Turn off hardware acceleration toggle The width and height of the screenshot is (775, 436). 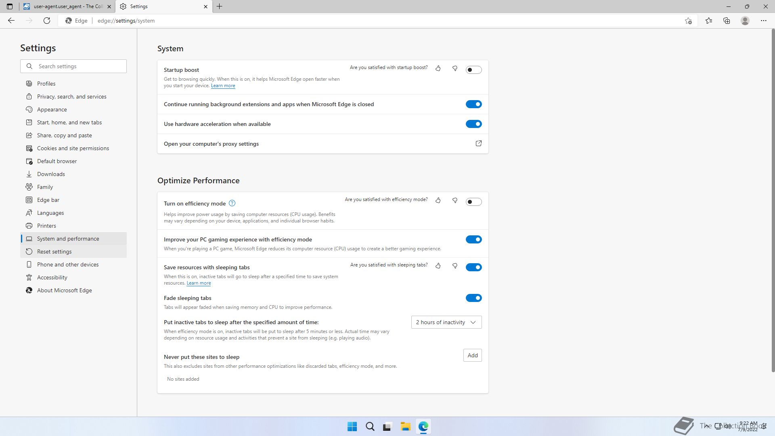point(474,124)
